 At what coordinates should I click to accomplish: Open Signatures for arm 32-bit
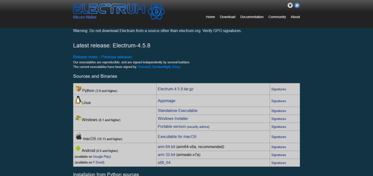(x=279, y=155)
